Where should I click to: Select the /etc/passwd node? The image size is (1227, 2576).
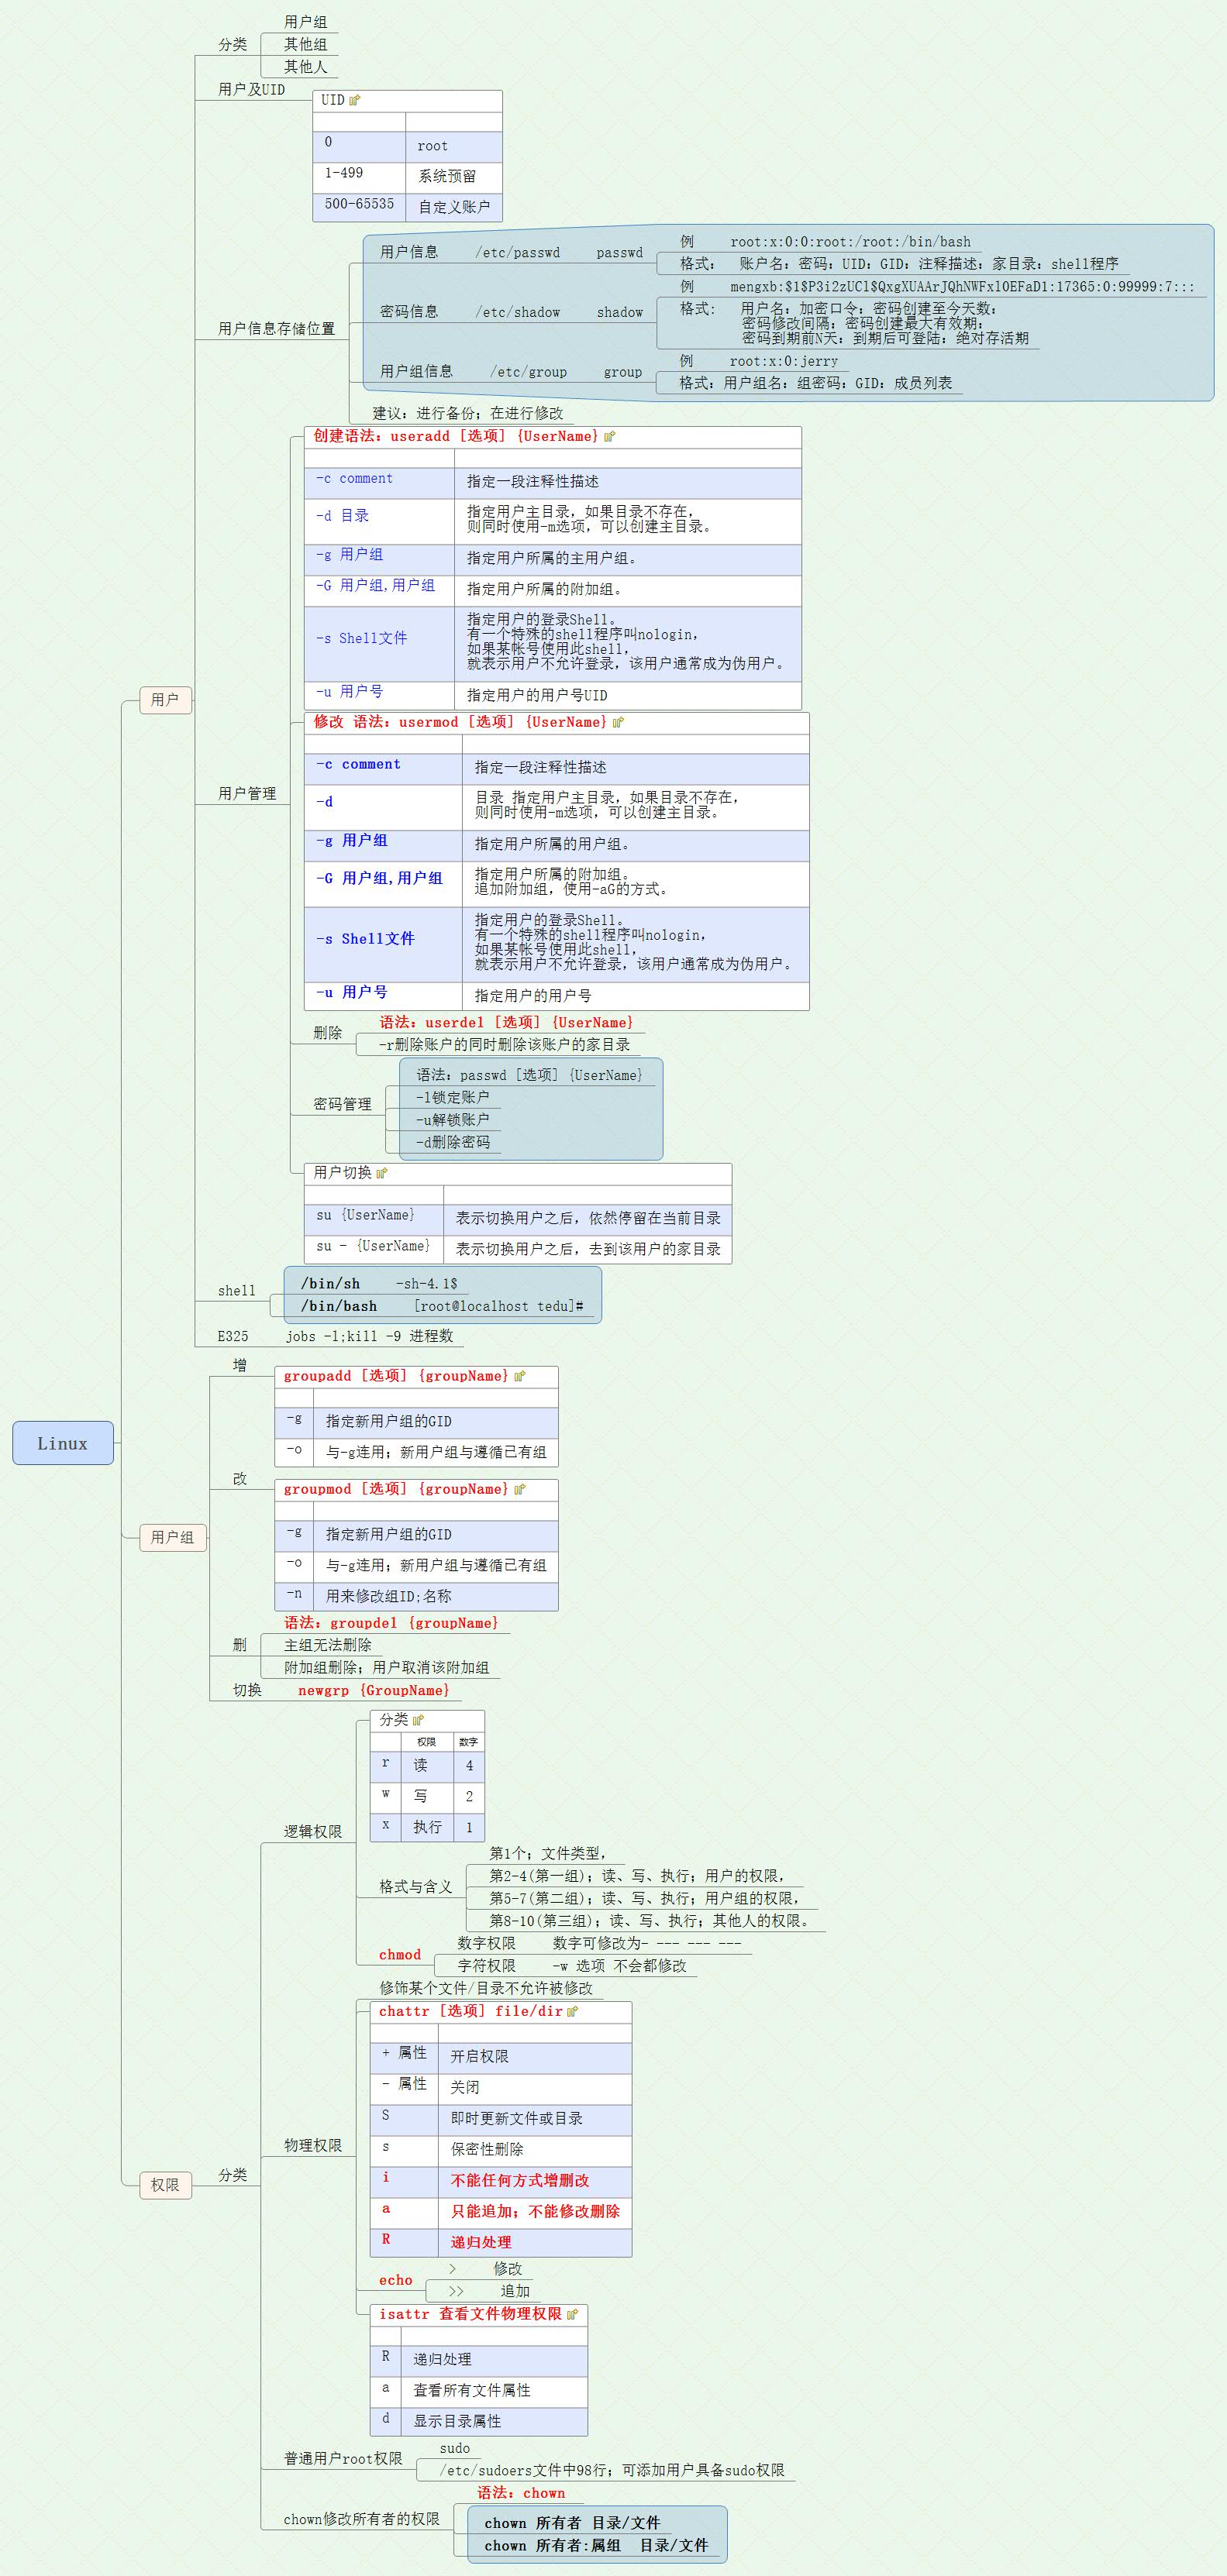(x=518, y=253)
